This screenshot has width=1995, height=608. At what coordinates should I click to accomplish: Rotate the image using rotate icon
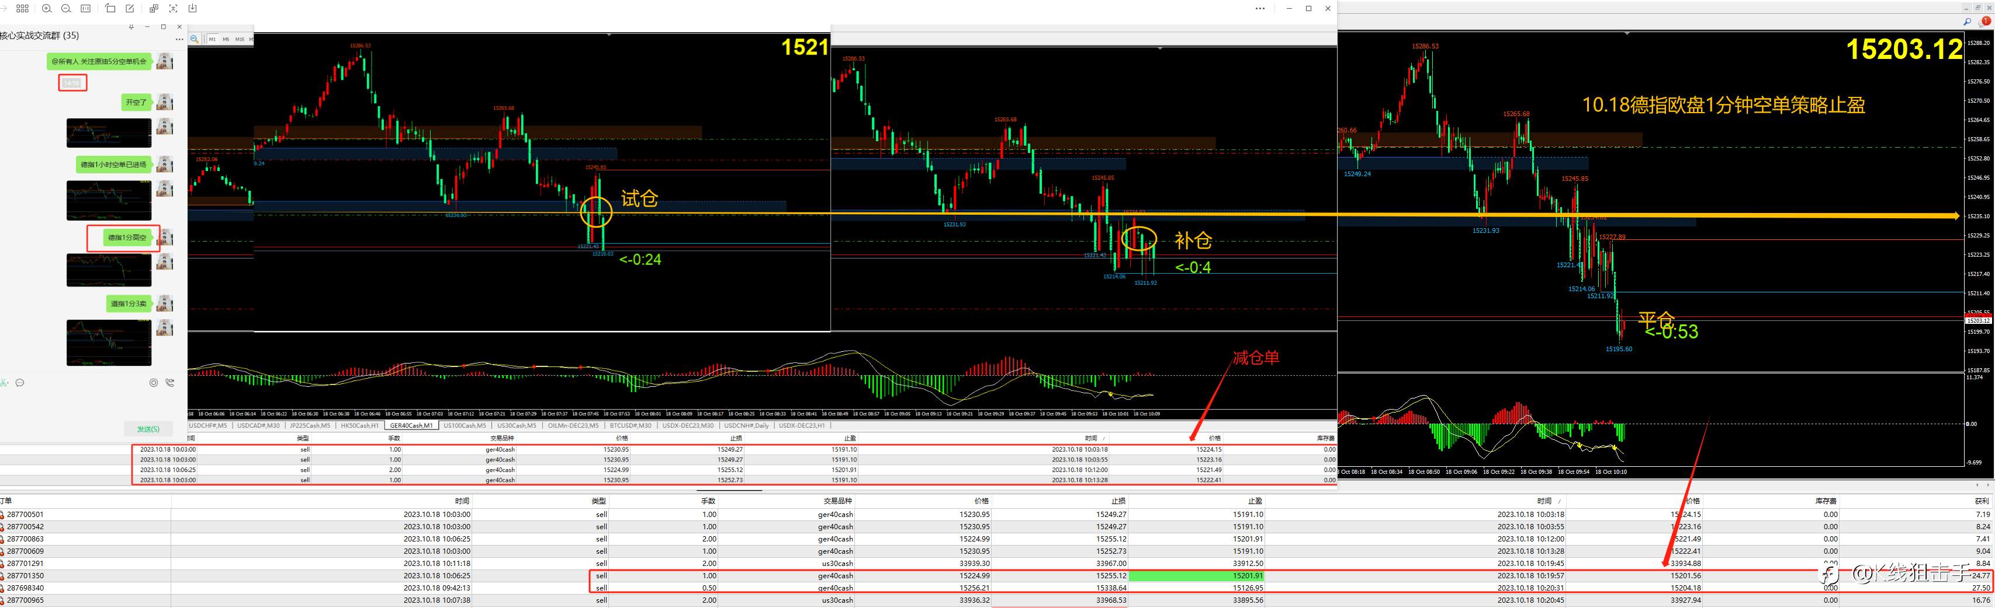110,9
